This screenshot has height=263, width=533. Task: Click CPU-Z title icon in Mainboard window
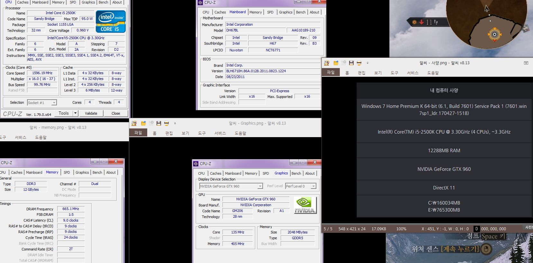pyautogui.click(x=201, y=2)
